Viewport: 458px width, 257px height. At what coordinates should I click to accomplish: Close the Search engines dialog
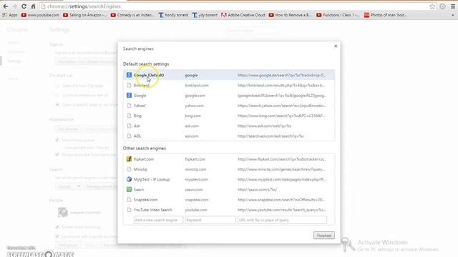(x=336, y=46)
